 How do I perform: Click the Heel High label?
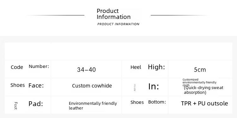coord(148,67)
